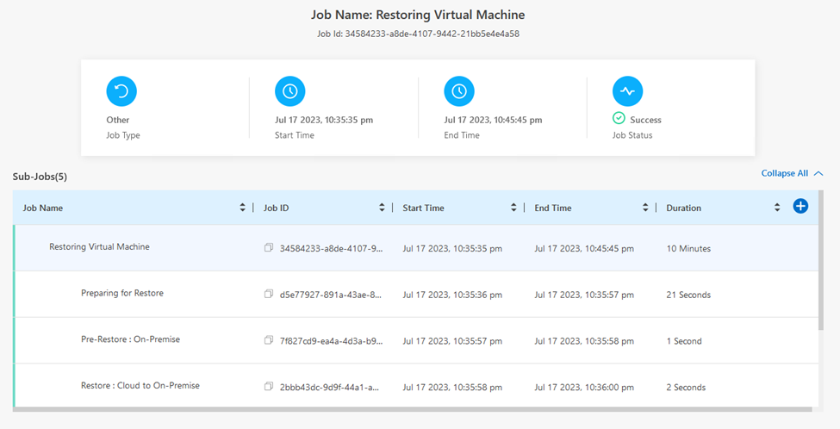
Task: Sort by Duration column arrows
Action: (x=777, y=208)
